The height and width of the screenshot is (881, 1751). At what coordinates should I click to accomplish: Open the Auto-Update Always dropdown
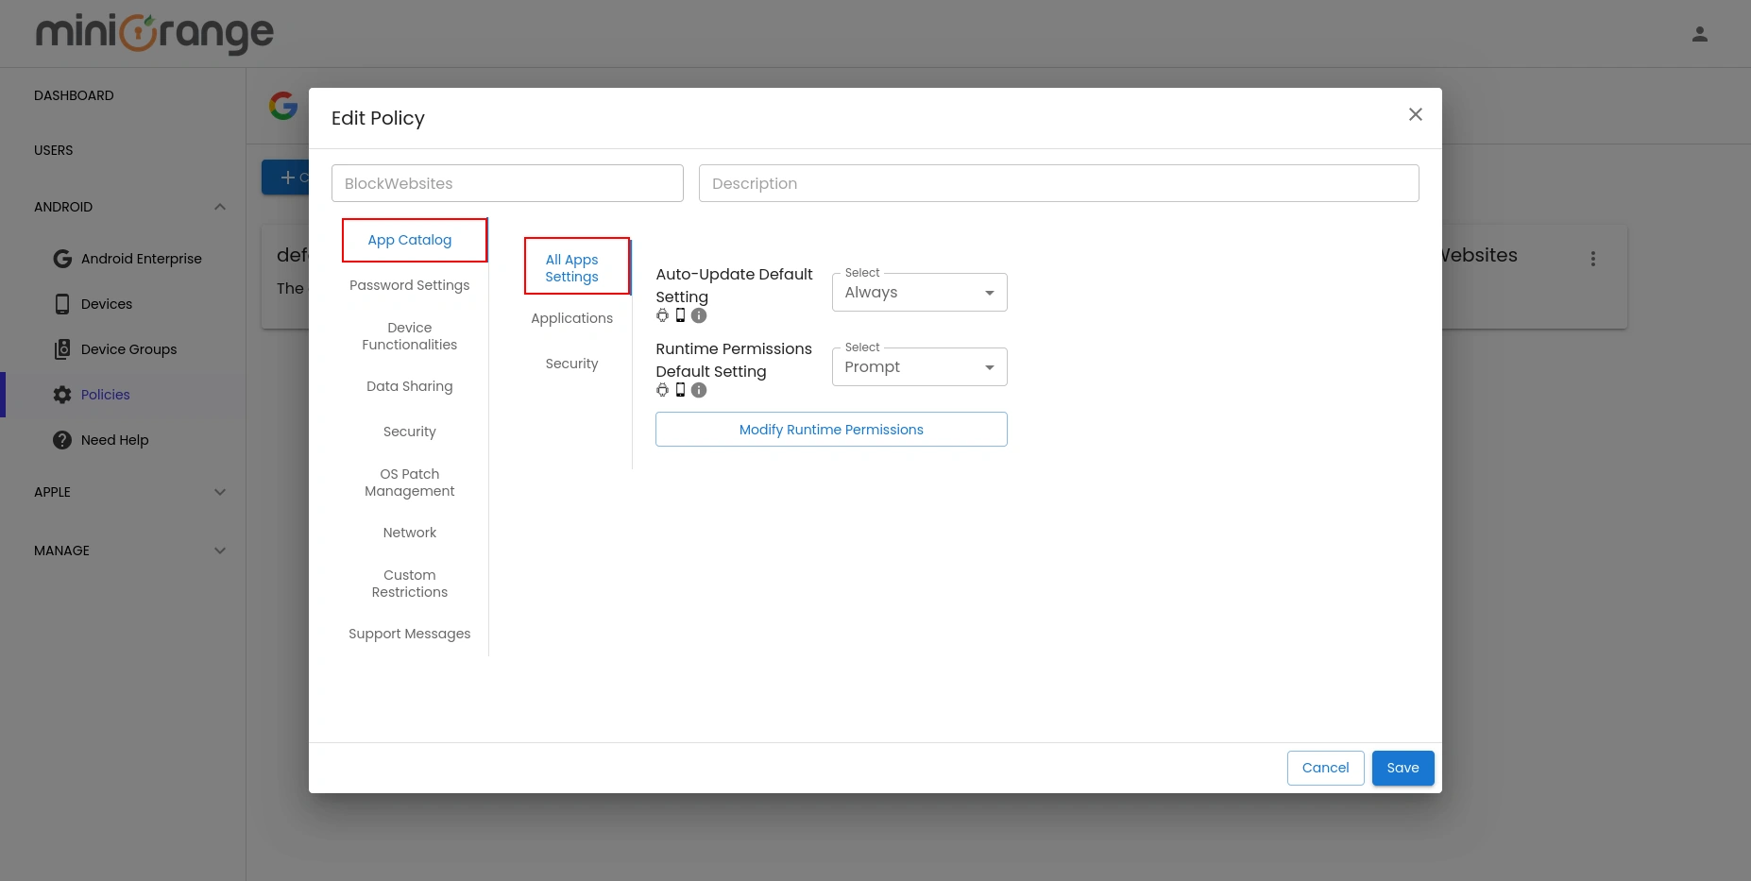point(919,293)
